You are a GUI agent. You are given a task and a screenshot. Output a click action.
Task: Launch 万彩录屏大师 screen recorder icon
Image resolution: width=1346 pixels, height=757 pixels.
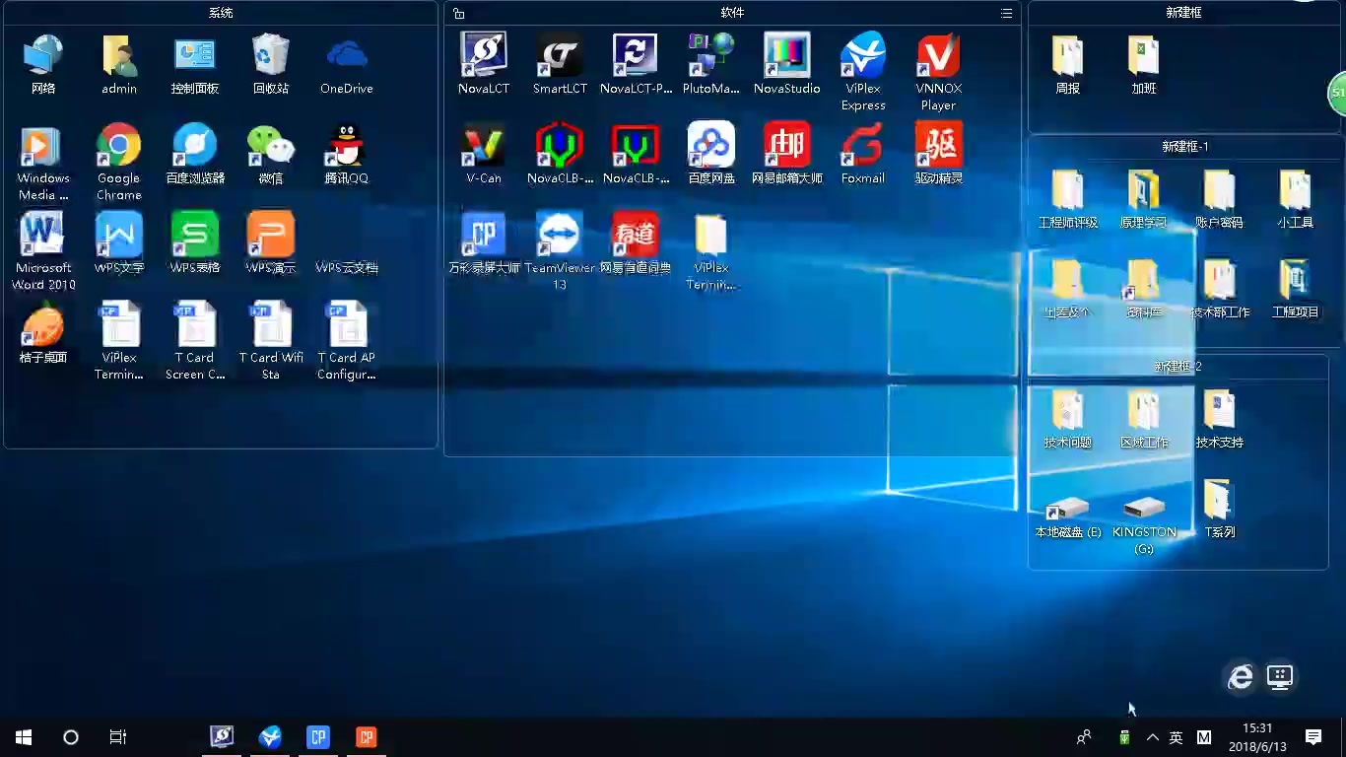(483, 242)
